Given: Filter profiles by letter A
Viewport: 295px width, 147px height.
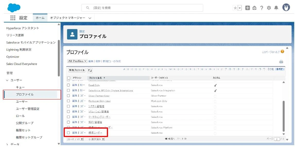Looking at the screenshot, I should tap(124, 69).
